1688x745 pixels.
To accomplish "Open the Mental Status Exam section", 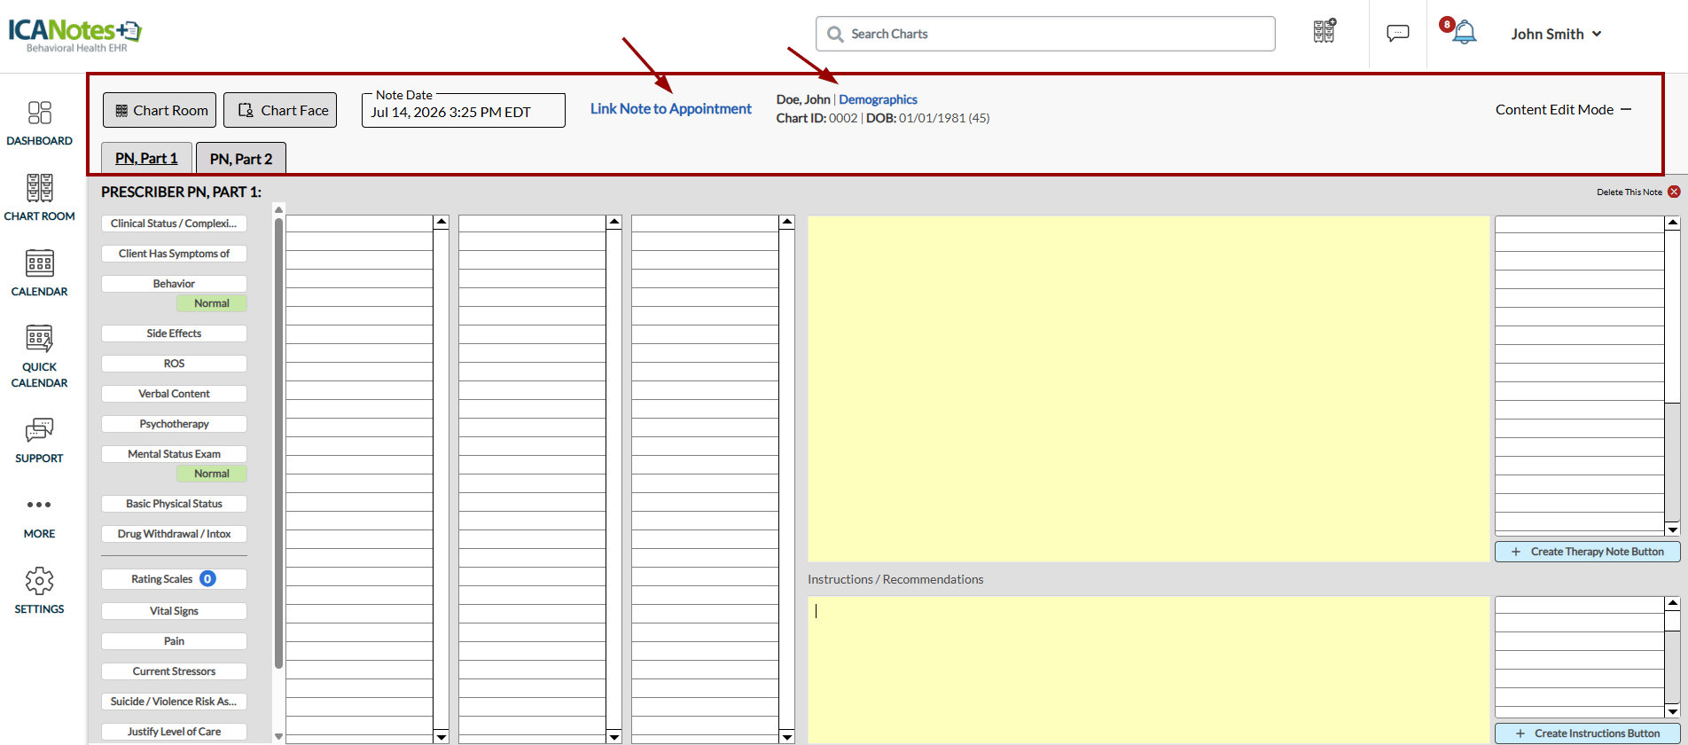I will coord(174,454).
